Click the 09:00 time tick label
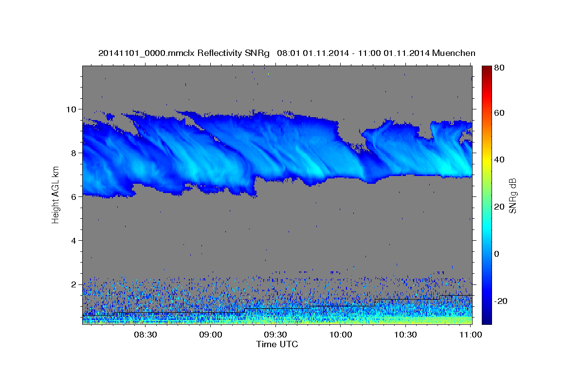 (x=210, y=335)
